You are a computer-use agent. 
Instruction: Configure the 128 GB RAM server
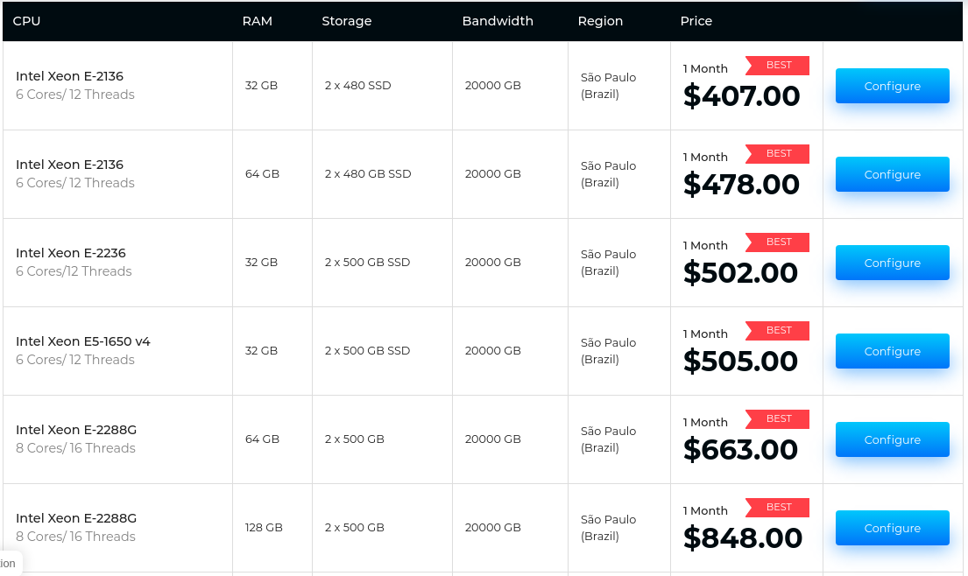[892, 528]
